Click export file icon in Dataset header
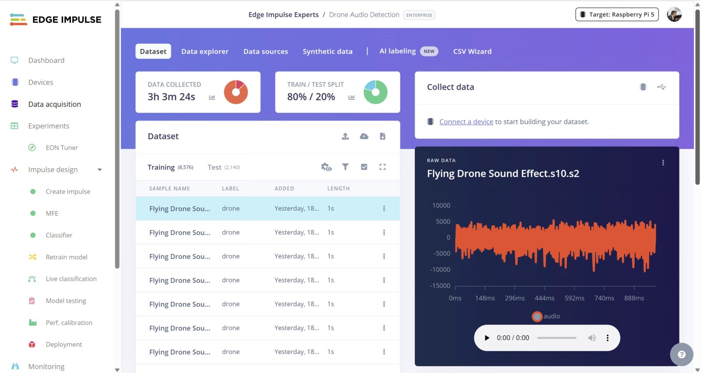The width and height of the screenshot is (701, 373). (x=382, y=136)
